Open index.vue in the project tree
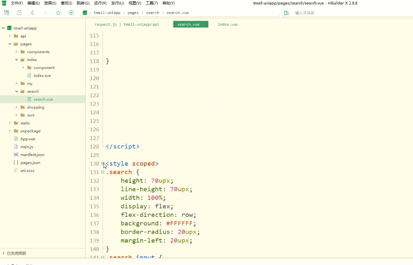 click(x=42, y=76)
